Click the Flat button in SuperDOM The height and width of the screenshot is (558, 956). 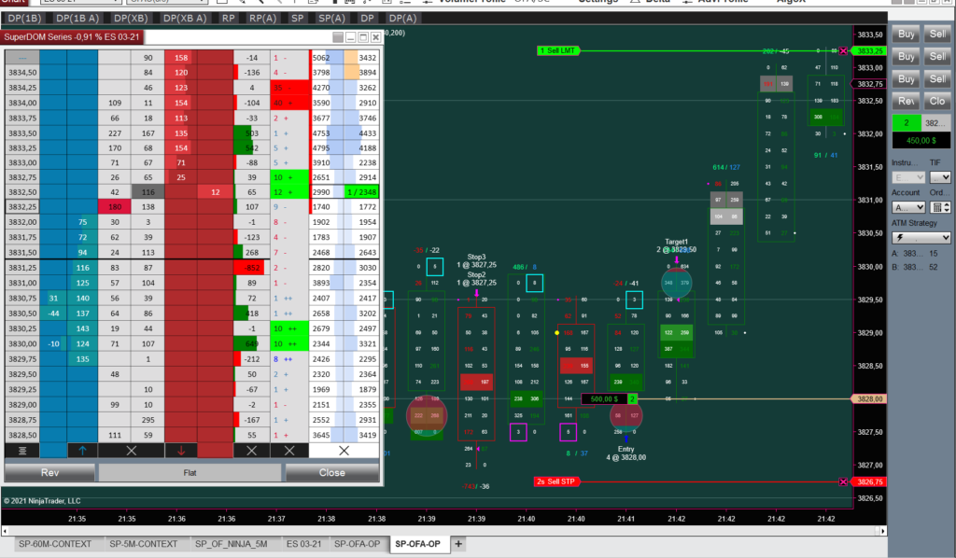coord(190,473)
